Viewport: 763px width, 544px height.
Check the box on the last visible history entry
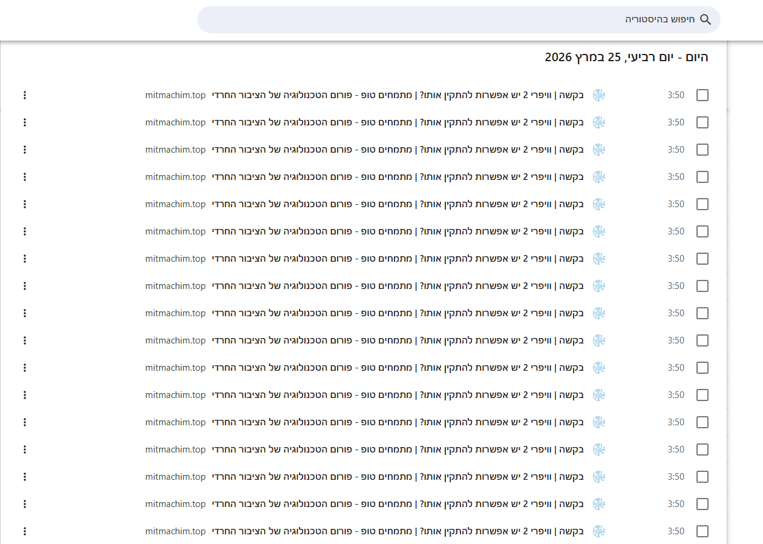tap(702, 531)
